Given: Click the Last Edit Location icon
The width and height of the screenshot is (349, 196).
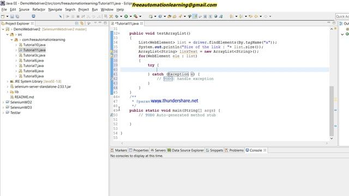Looking at the screenshot, I should pos(251,16).
